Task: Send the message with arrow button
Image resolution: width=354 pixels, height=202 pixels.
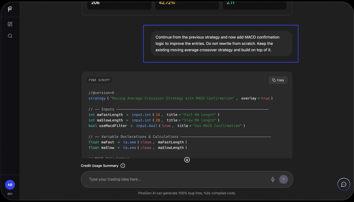Action: [x=283, y=179]
